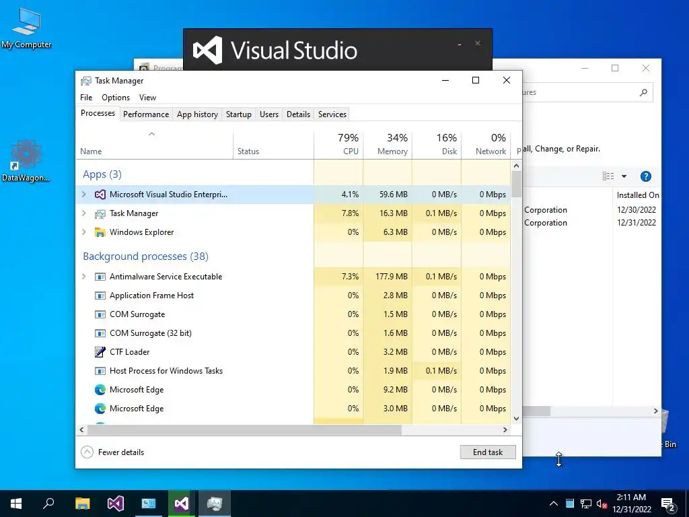Click the End task button

click(x=488, y=452)
